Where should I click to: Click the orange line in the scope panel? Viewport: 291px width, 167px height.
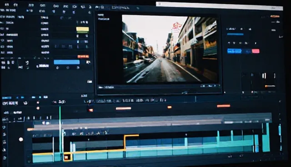[x=270, y=86]
